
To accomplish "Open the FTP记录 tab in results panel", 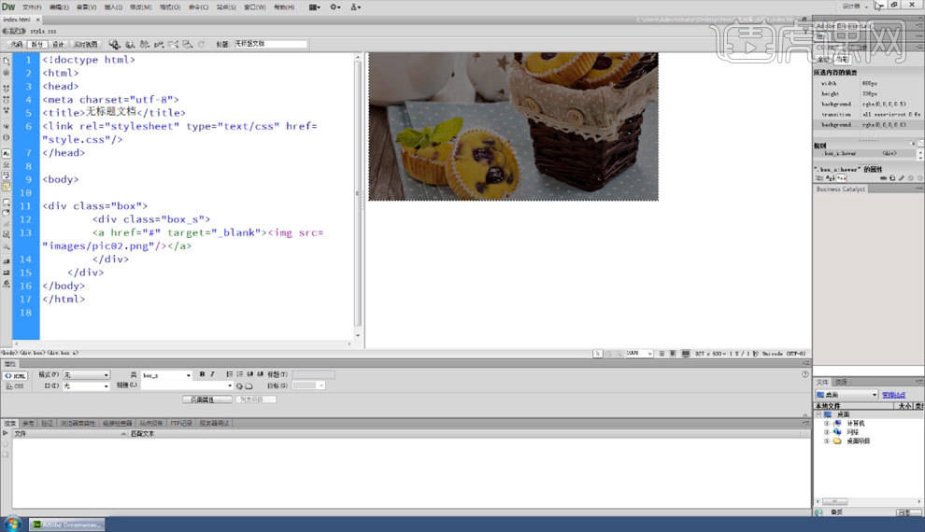I will (181, 423).
